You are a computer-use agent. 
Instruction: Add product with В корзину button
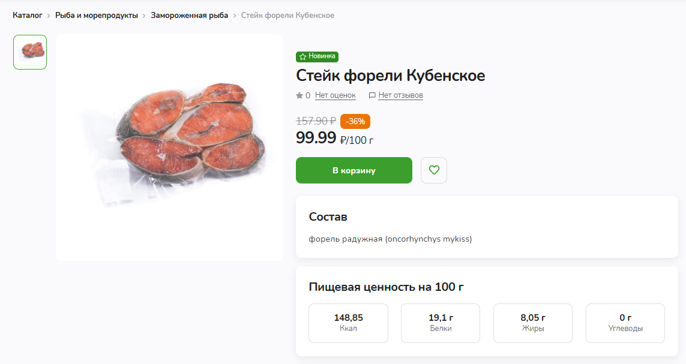click(x=354, y=170)
